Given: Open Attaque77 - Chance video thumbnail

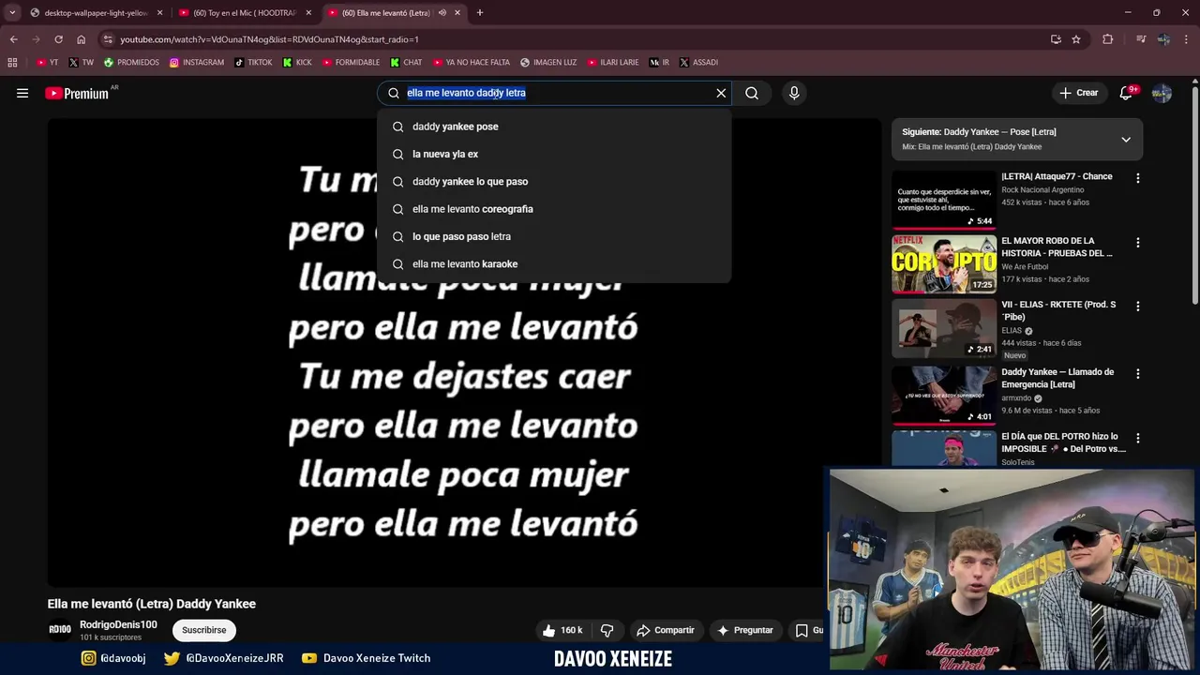Looking at the screenshot, I should click(x=943, y=200).
